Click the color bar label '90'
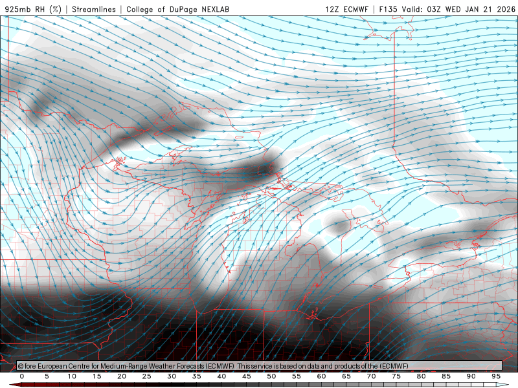518x388 pixels. [x=471, y=376]
